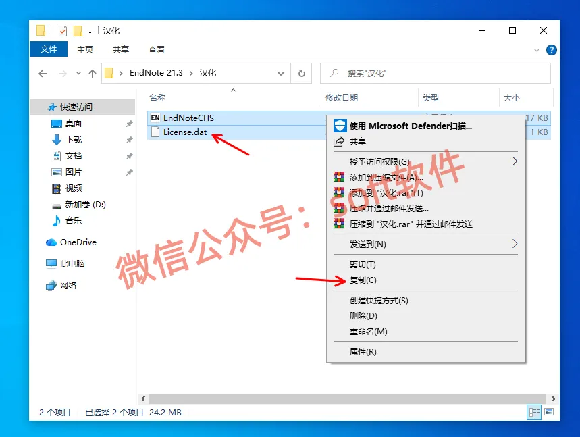Click the pin icon next to 下载

coord(129,140)
